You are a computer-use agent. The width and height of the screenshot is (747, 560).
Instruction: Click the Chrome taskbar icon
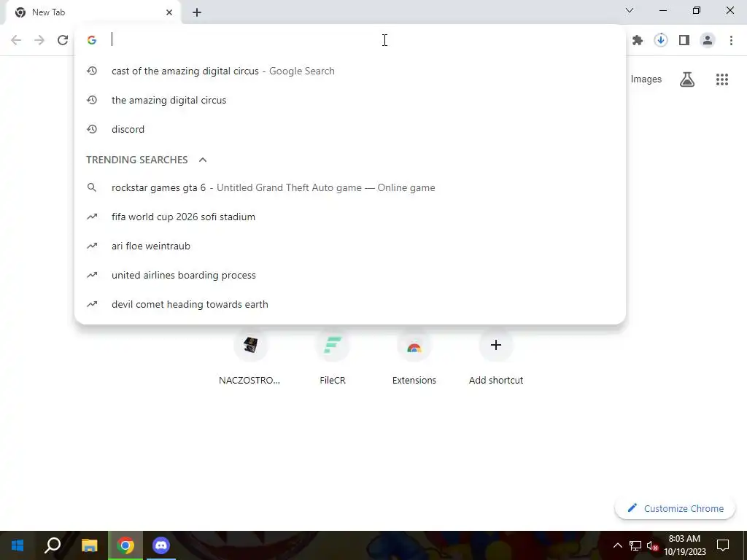point(125,545)
